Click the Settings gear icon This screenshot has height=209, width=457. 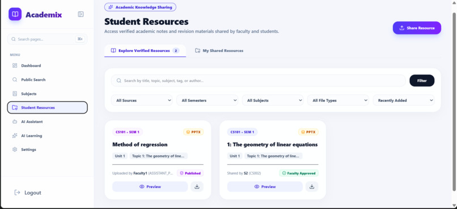15,150
